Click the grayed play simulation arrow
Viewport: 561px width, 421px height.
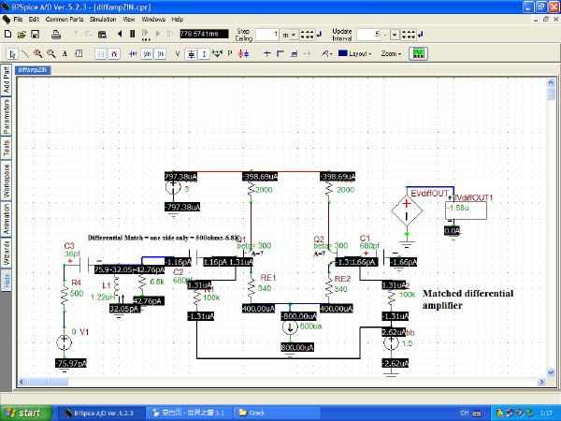click(158, 34)
